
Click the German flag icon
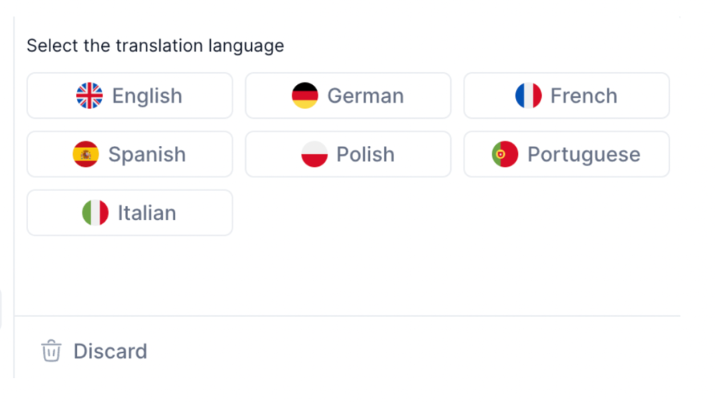[304, 96]
